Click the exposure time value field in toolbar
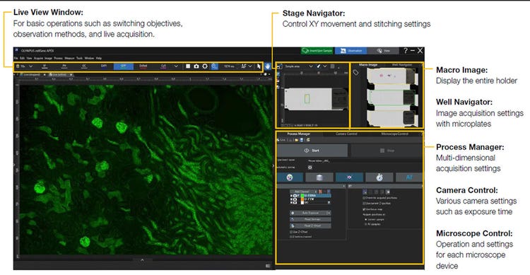This screenshot has width=530, height=275. [229, 66]
